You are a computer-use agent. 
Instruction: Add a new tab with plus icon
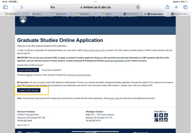tap(176, 7)
